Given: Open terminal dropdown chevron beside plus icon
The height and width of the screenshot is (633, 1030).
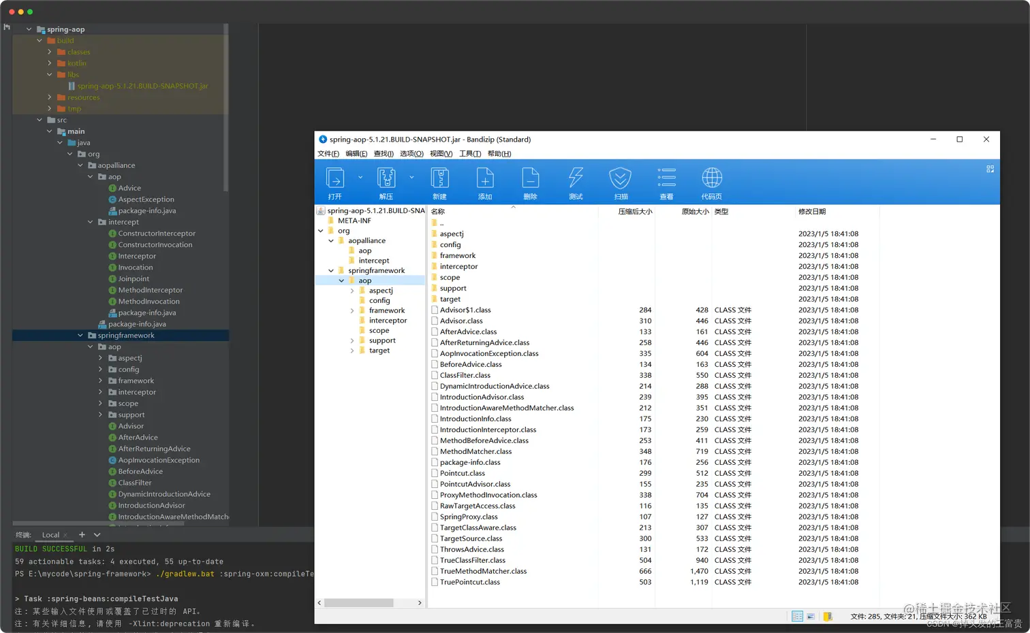Looking at the screenshot, I should pos(97,534).
